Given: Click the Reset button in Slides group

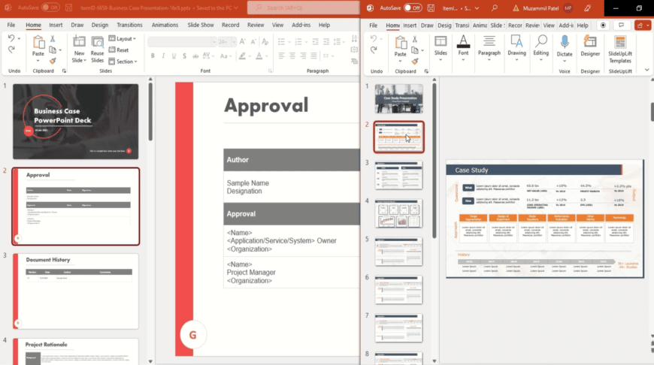Looking at the screenshot, I should pyautogui.click(x=121, y=50).
